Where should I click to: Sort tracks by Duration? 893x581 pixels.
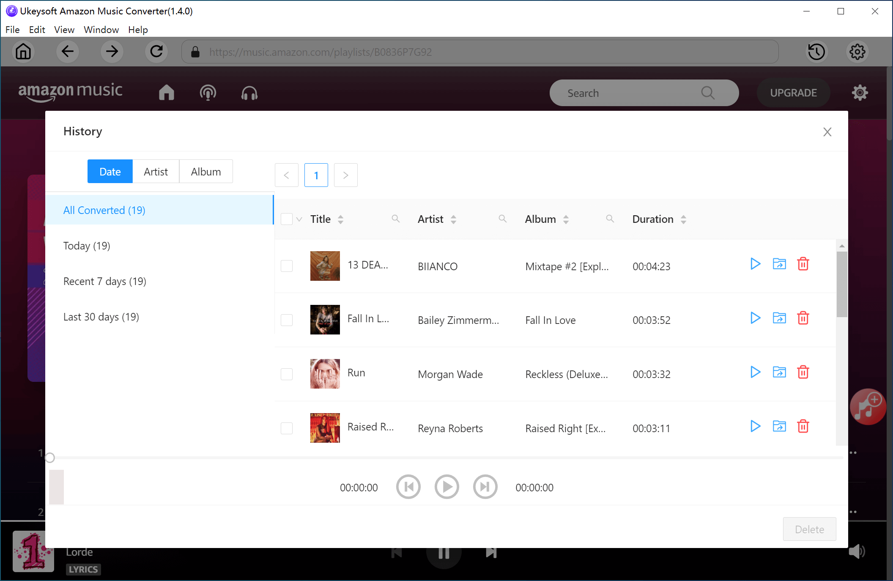(x=684, y=219)
